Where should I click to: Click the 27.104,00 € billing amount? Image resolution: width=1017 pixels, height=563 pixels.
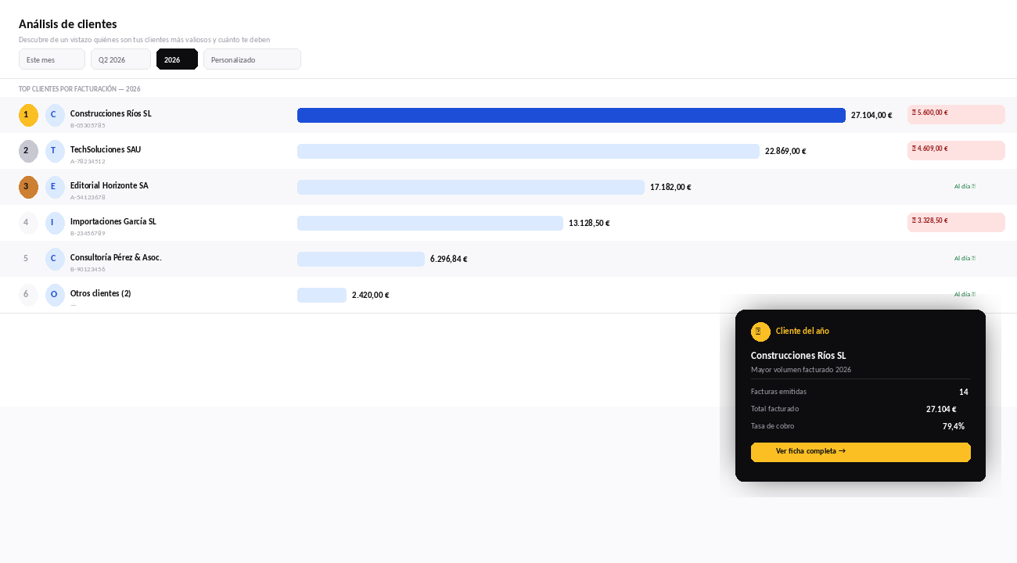[x=871, y=116]
